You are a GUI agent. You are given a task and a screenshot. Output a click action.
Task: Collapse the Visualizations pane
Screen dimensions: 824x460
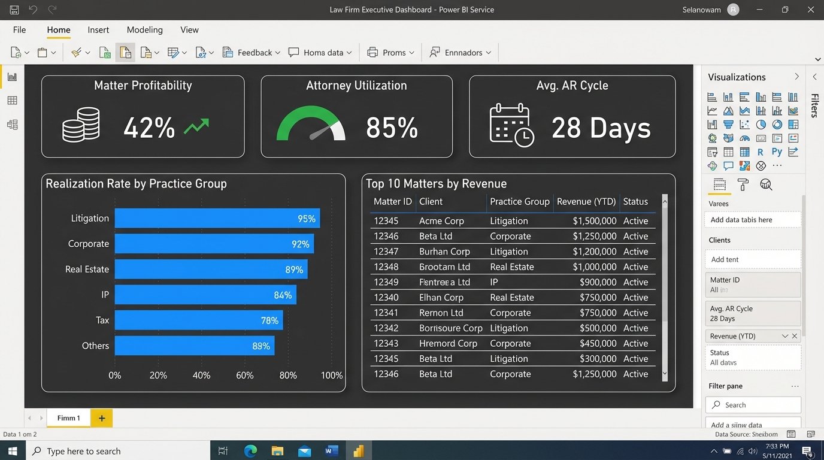pyautogui.click(x=796, y=77)
